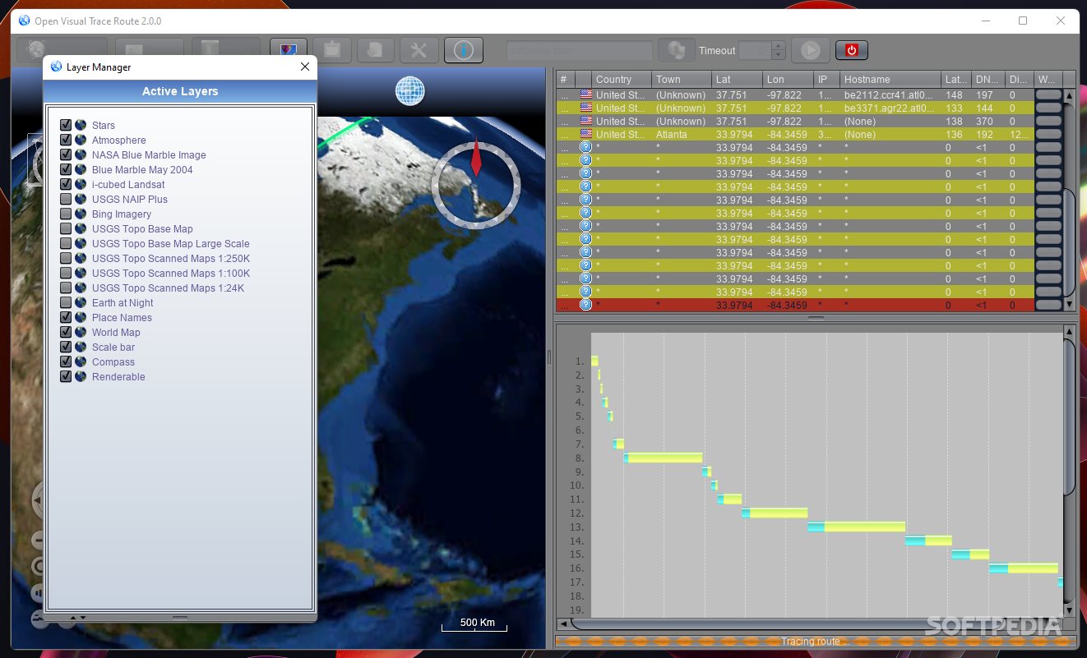Uncheck the Stars layer
Screen dimensions: 1087x658
coord(66,126)
